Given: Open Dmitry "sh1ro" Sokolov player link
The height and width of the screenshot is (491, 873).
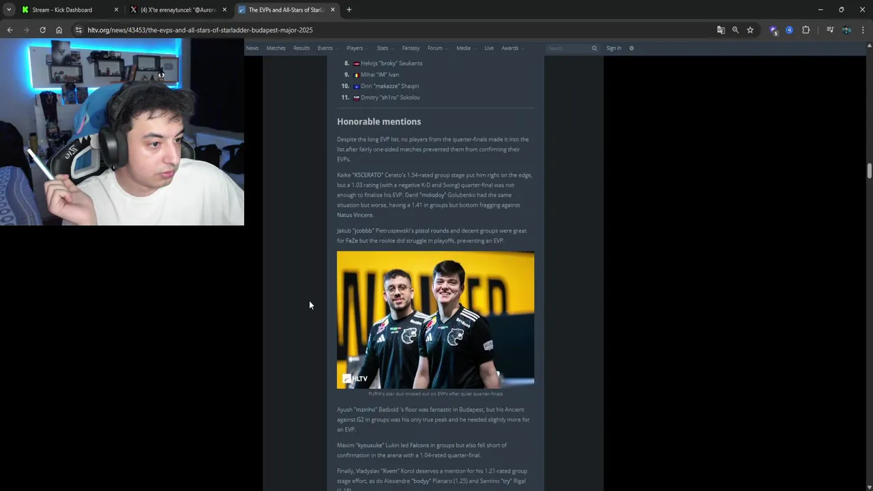Looking at the screenshot, I should click(390, 98).
